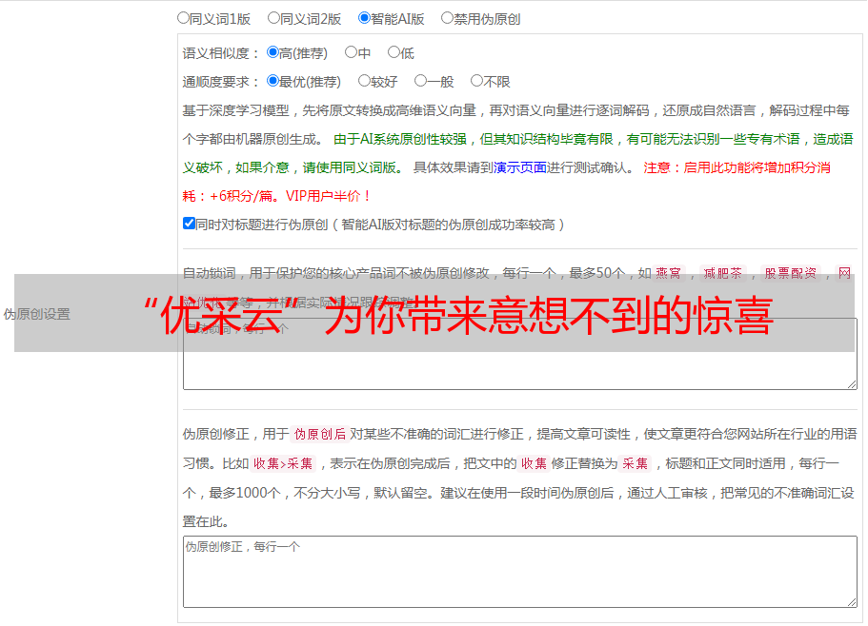This screenshot has width=868, height=626.
Task: Set 语义相似度 to 高(推荐)
Action: coord(273,52)
